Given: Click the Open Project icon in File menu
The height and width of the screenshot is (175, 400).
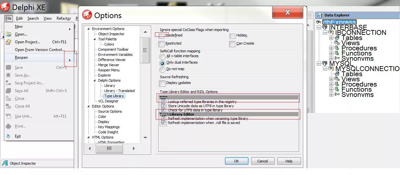Looking at the screenshot, I should tap(9, 42).
